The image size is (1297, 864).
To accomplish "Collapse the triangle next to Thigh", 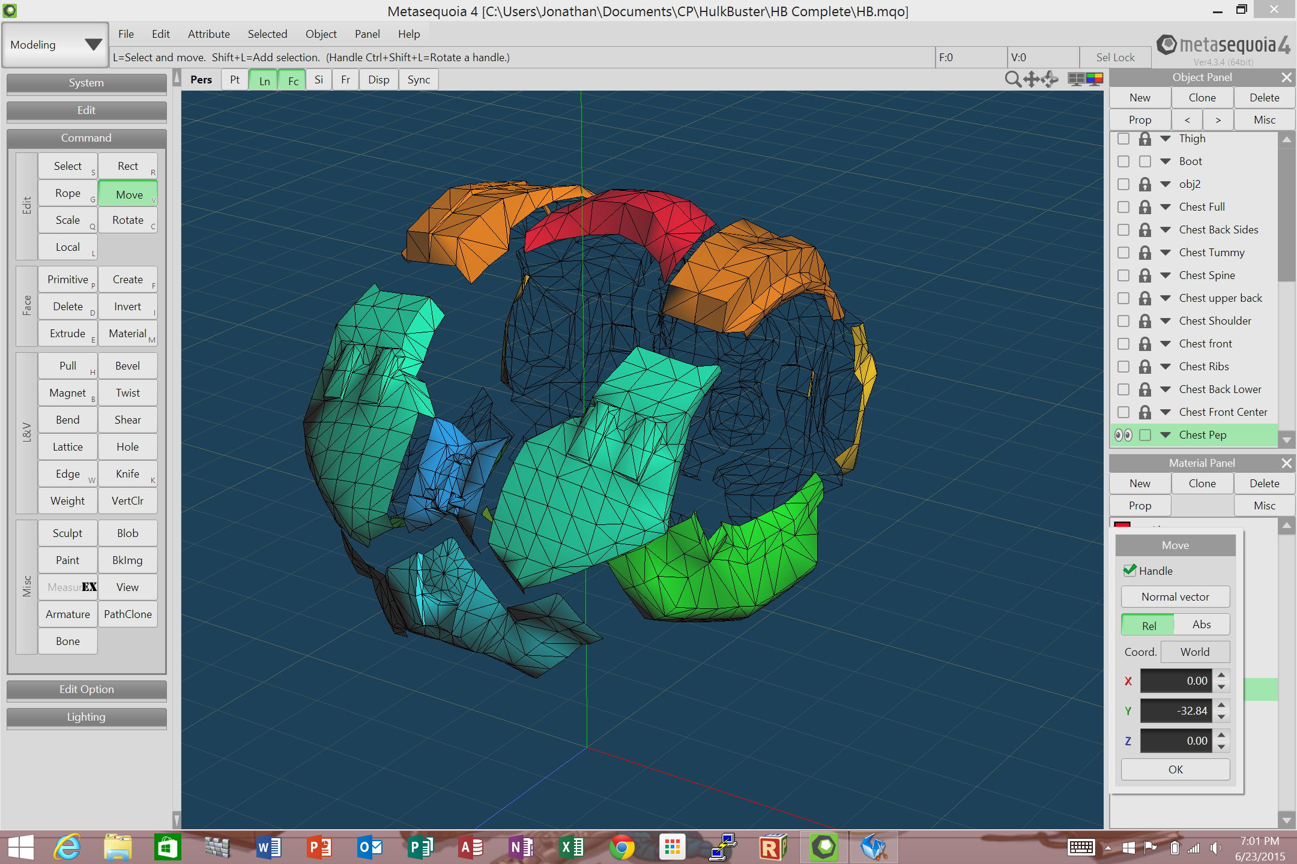I will (1165, 139).
